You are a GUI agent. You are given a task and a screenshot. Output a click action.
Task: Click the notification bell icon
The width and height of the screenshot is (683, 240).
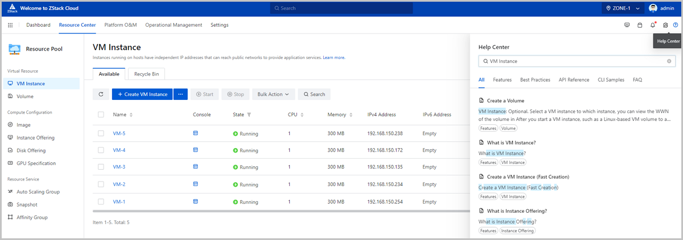click(x=652, y=25)
